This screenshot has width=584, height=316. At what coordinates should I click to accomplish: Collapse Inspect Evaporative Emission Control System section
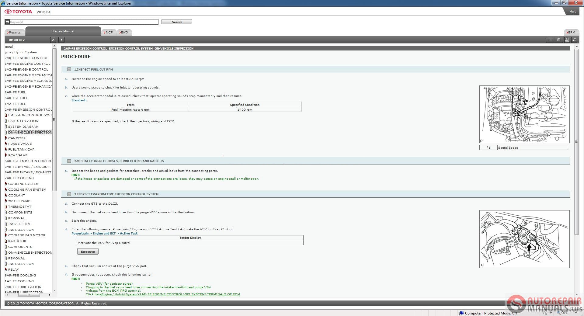tap(69, 194)
